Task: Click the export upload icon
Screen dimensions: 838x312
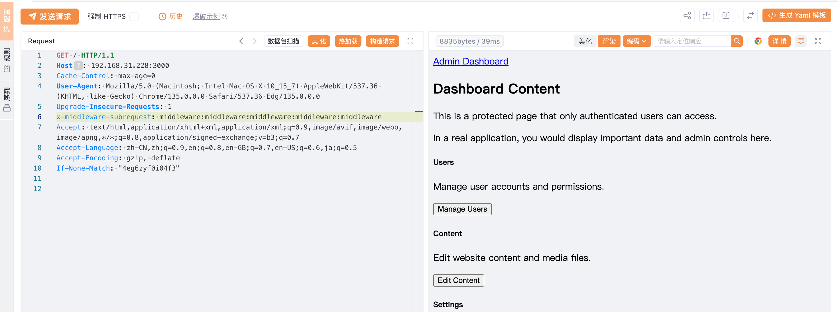Action: 706,16
